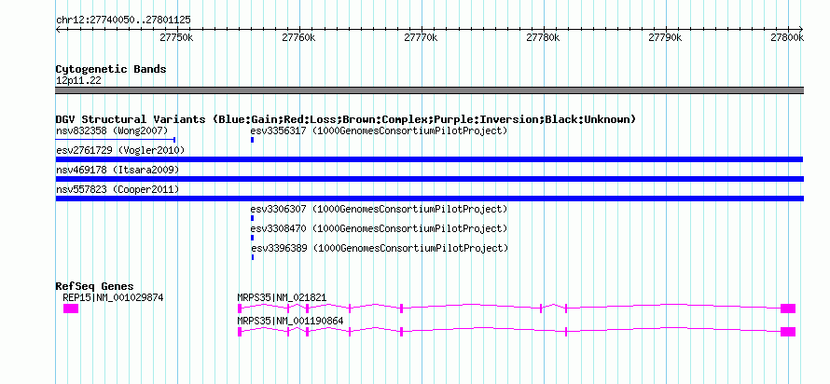Screen dimensions: 830x384
Task: Click the chr12:27740050..27801125 region label
Action: click(x=123, y=21)
